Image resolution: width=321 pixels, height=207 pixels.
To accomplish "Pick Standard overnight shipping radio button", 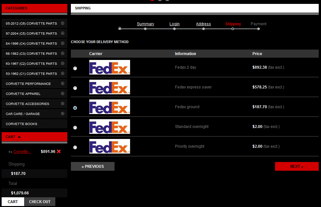I will tap(75, 128).
